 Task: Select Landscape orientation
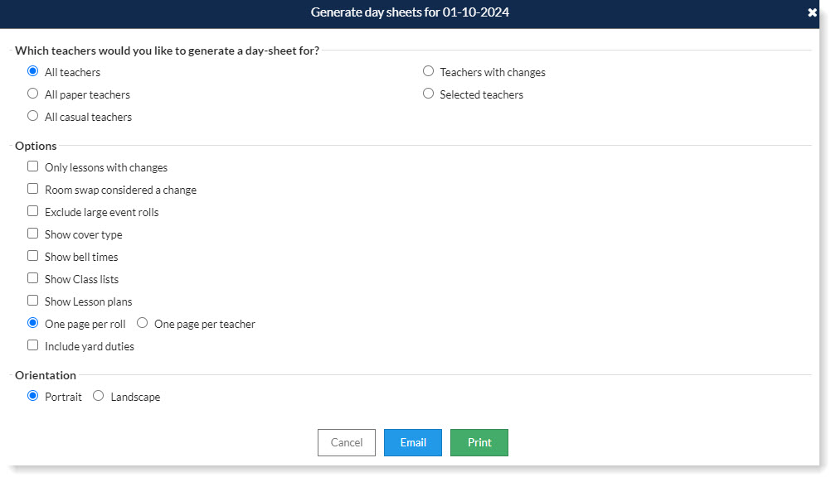pyautogui.click(x=98, y=396)
